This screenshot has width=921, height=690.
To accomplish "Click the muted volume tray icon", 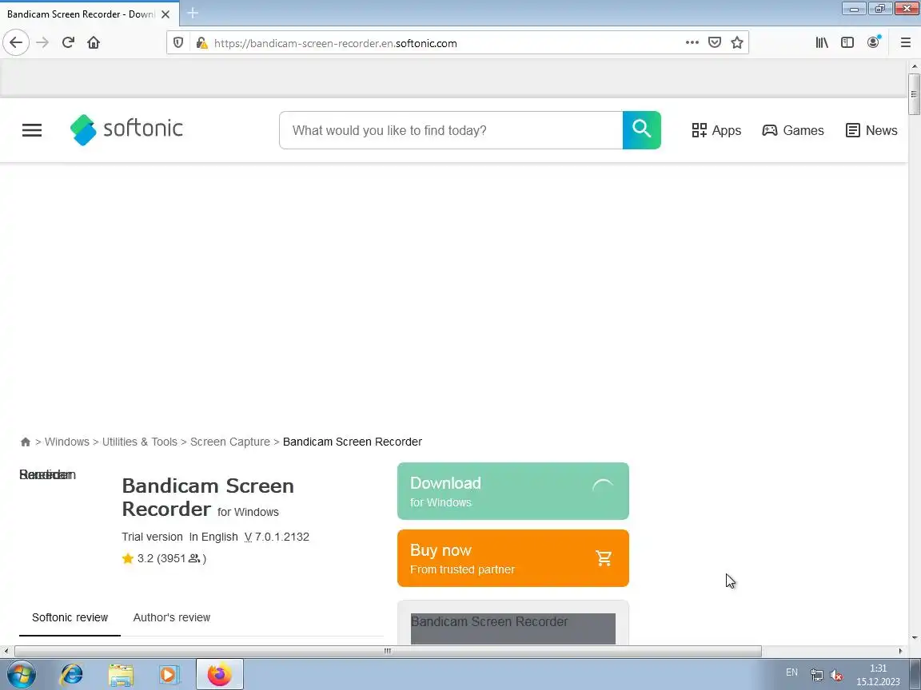I will (835, 675).
